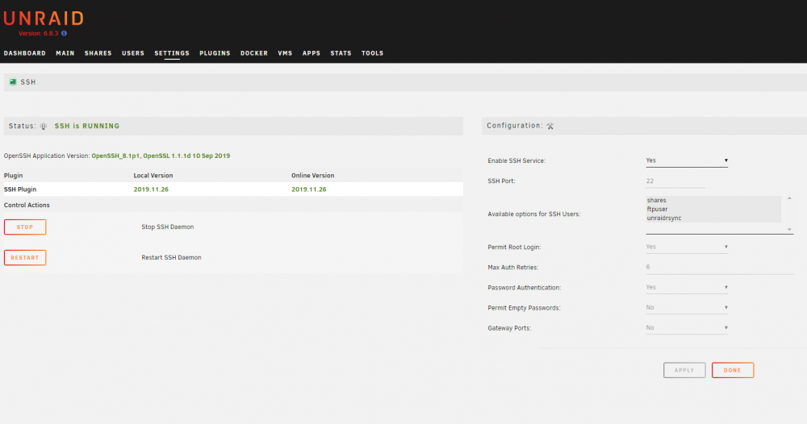Open the Docker page

(253, 53)
